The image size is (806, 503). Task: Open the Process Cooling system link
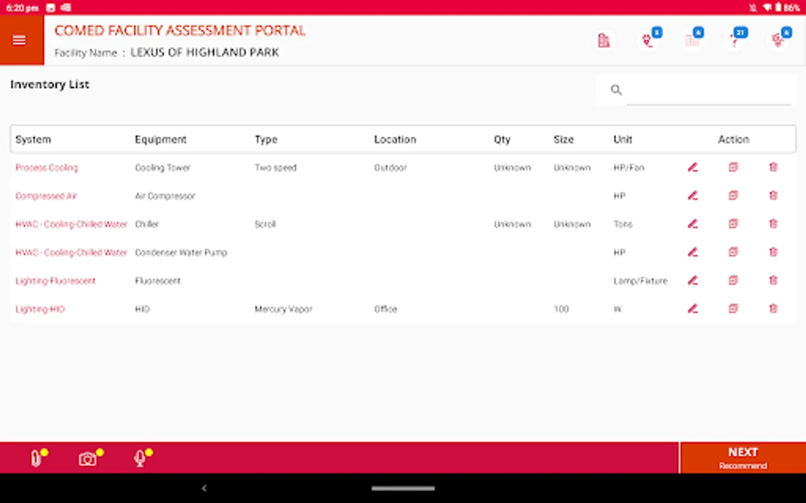point(46,168)
